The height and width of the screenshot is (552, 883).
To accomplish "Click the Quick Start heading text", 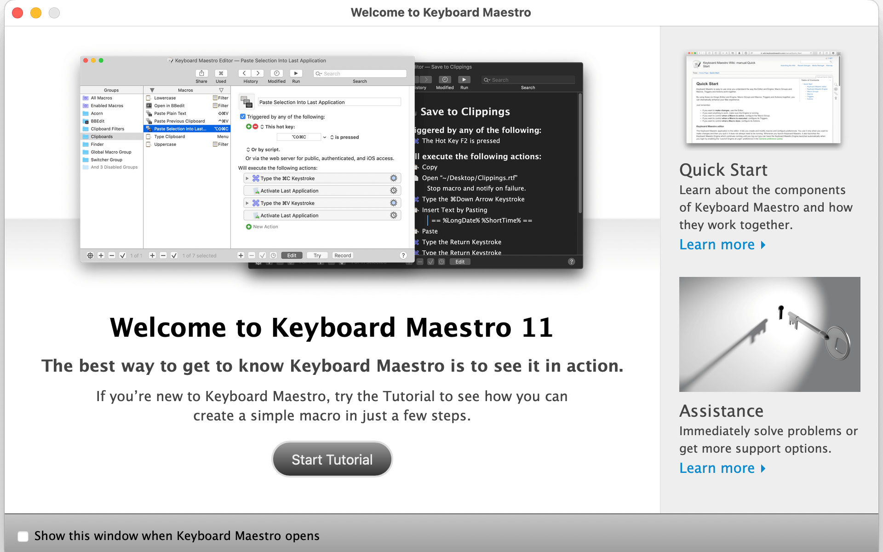I will [x=723, y=170].
